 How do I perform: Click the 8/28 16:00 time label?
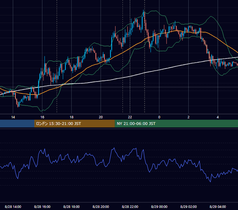click(x=42, y=206)
